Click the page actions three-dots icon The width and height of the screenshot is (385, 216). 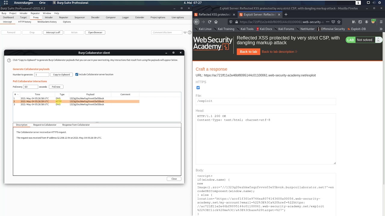[328, 22]
